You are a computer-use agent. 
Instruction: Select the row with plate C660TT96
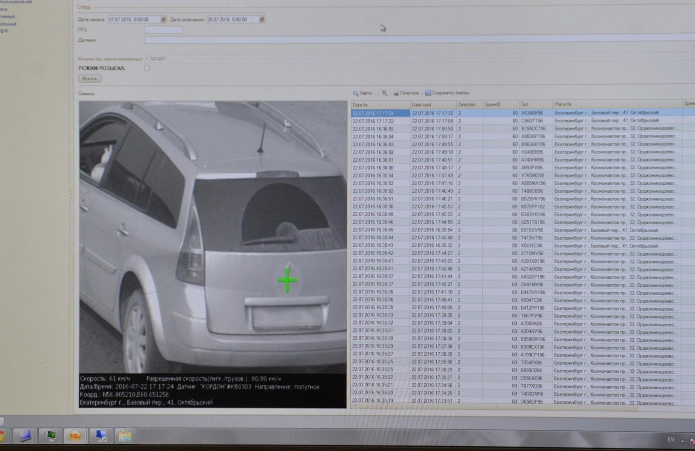pos(532,121)
